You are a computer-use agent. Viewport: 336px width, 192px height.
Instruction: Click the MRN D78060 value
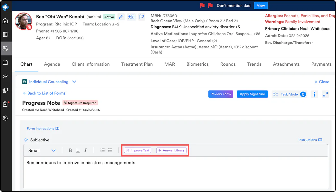[x=170, y=16]
